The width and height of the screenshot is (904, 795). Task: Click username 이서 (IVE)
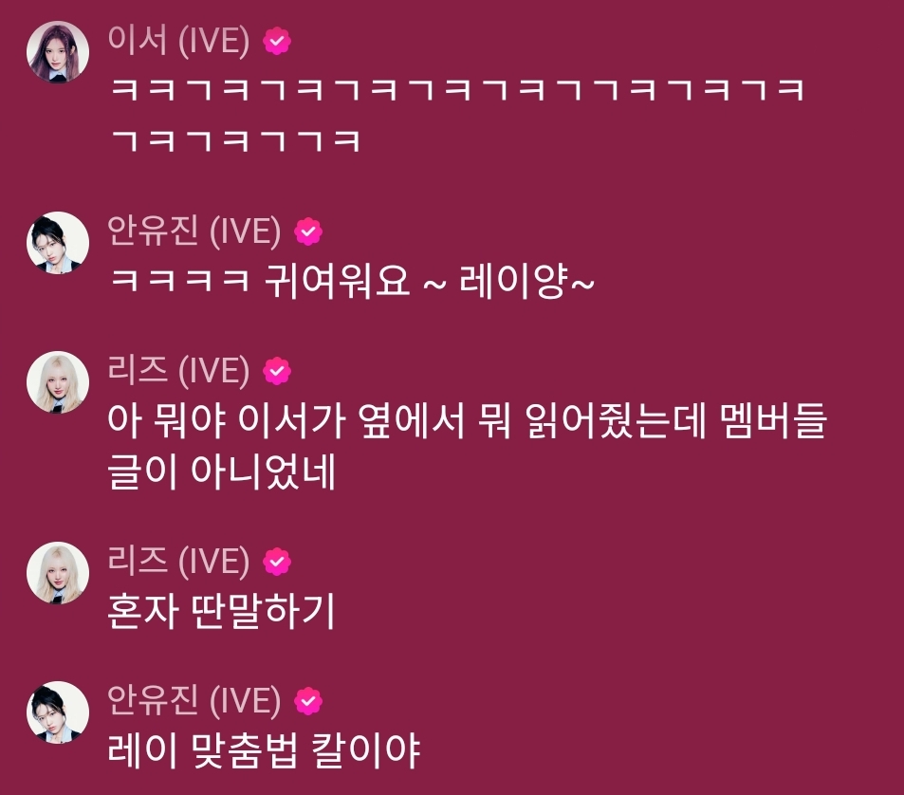[x=178, y=41]
